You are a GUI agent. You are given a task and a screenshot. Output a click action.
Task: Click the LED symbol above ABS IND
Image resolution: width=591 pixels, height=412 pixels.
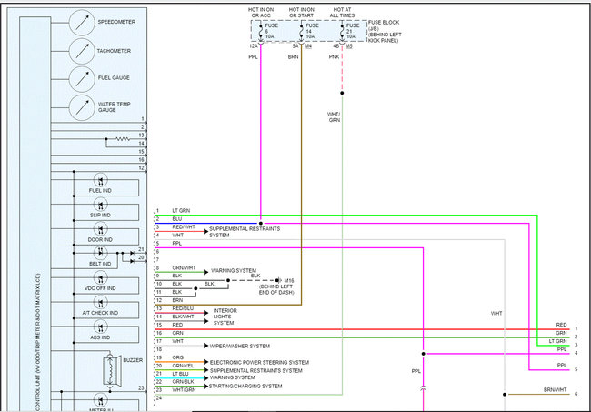tap(101, 327)
